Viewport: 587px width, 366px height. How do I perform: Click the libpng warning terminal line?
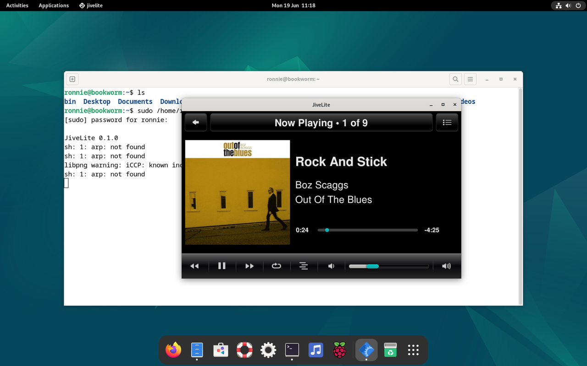coord(123,165)
